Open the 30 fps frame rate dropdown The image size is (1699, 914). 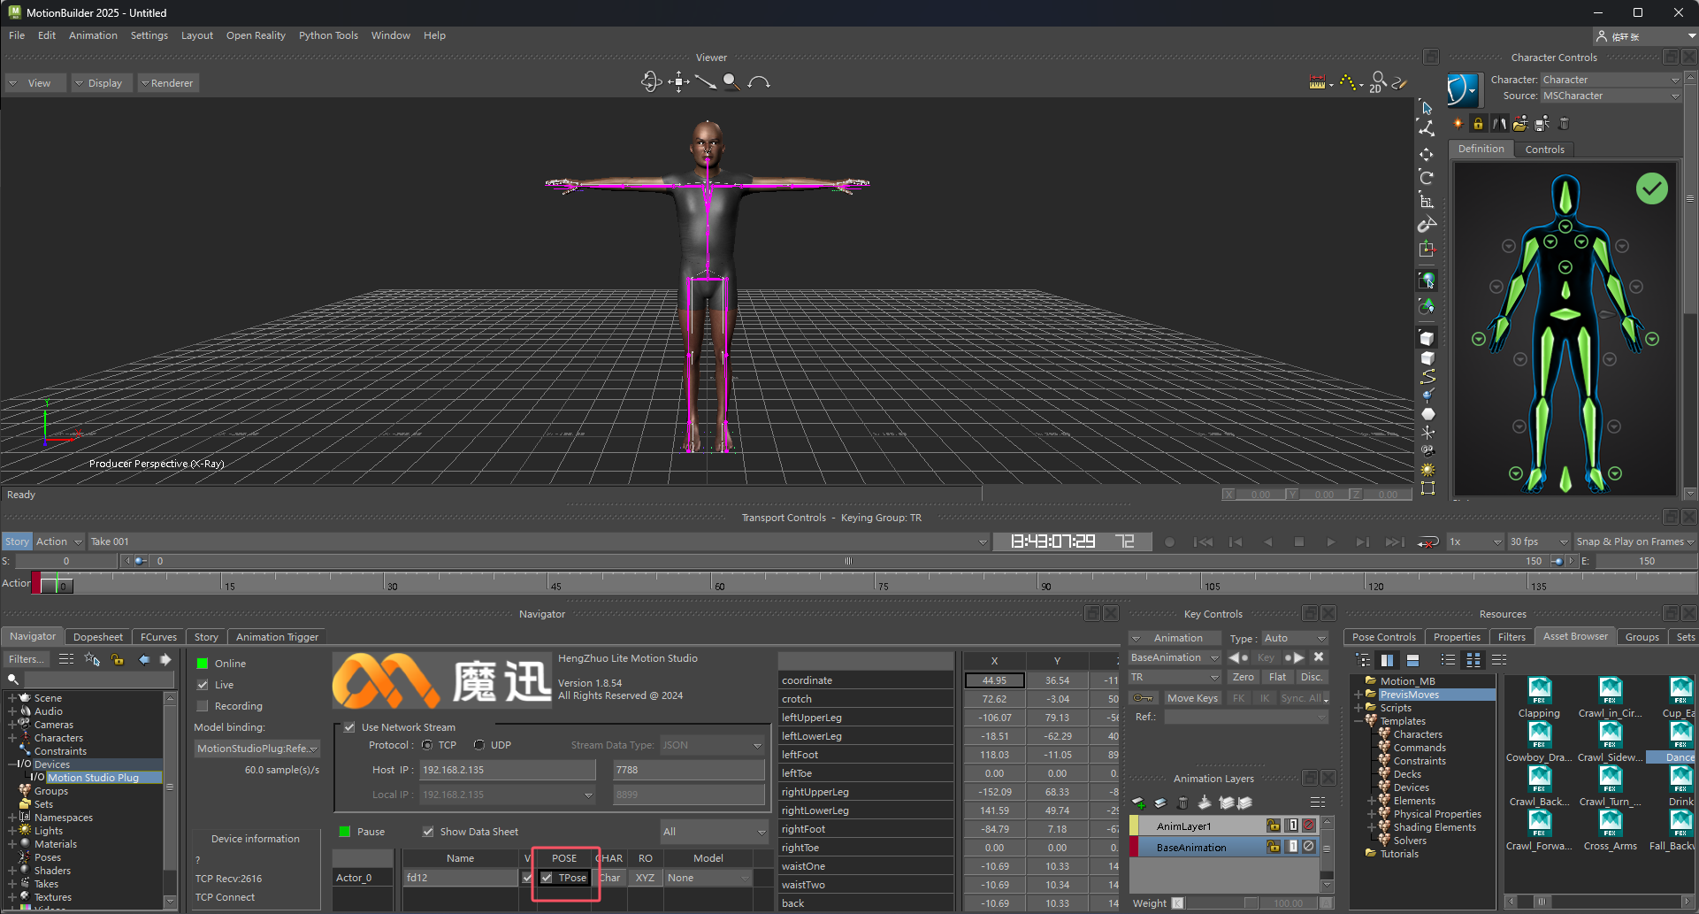[1538, 541]
